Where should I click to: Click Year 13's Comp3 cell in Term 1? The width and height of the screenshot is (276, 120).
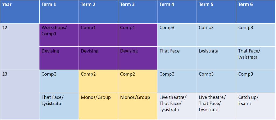pos(59,81)
